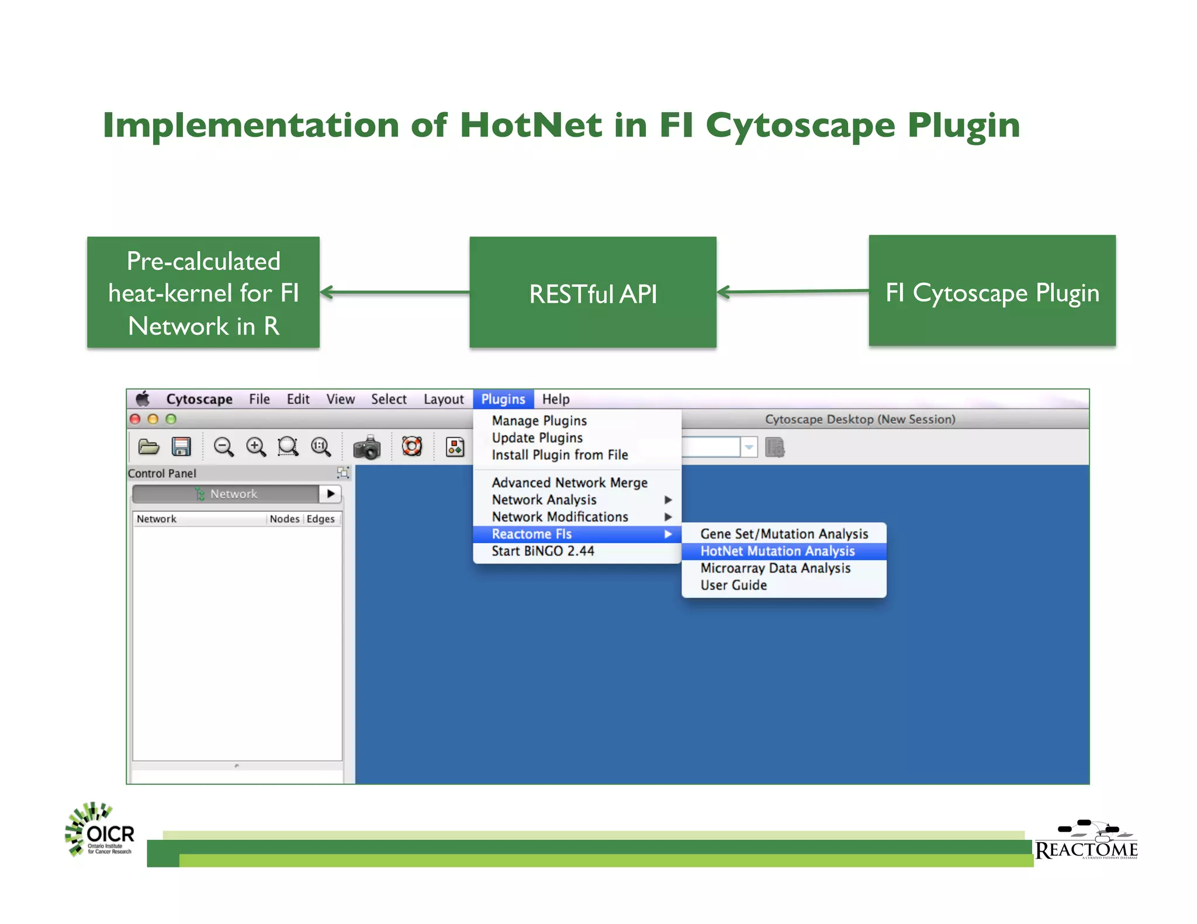Click the Control Panel tab arrow button
The height and width of the screenshot is (924, 1197).
coord(330,494)
